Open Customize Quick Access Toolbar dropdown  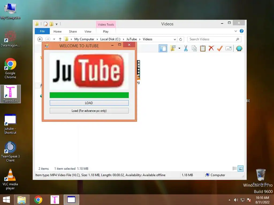(57, 24)
